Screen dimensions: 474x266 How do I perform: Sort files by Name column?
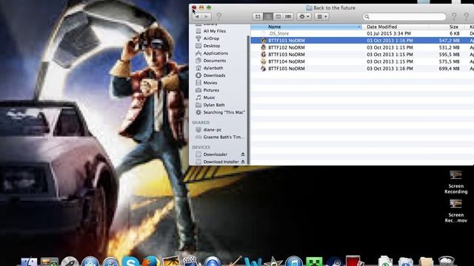tap(306, 27)
